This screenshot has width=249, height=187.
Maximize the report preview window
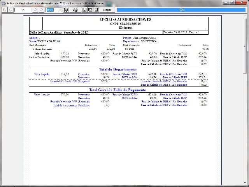click(x=232, y=2)
